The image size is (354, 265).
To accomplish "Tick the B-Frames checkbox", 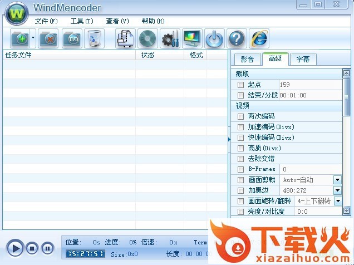I will (240, 169).
